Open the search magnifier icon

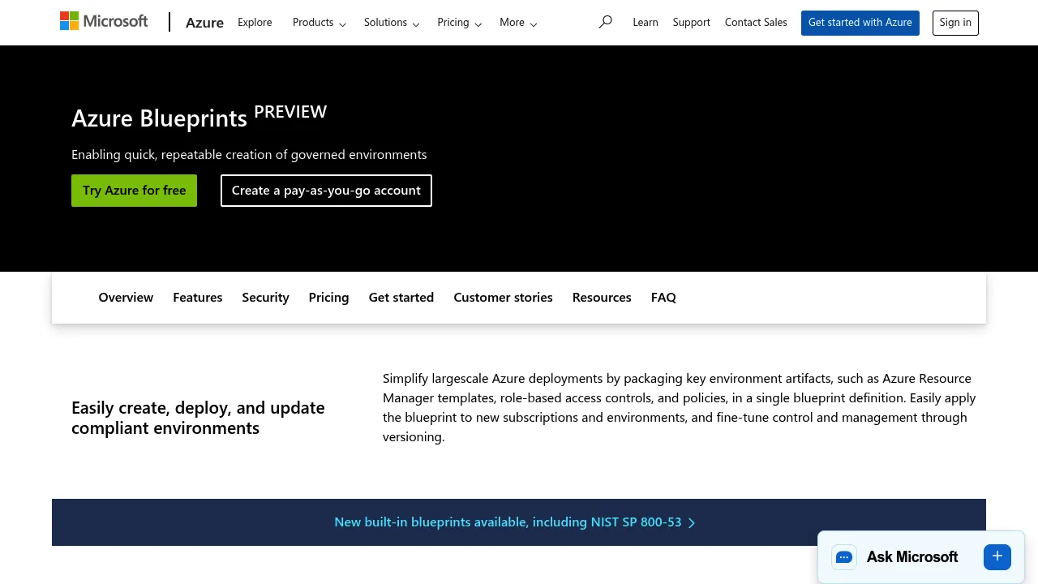tap(605, 22)
